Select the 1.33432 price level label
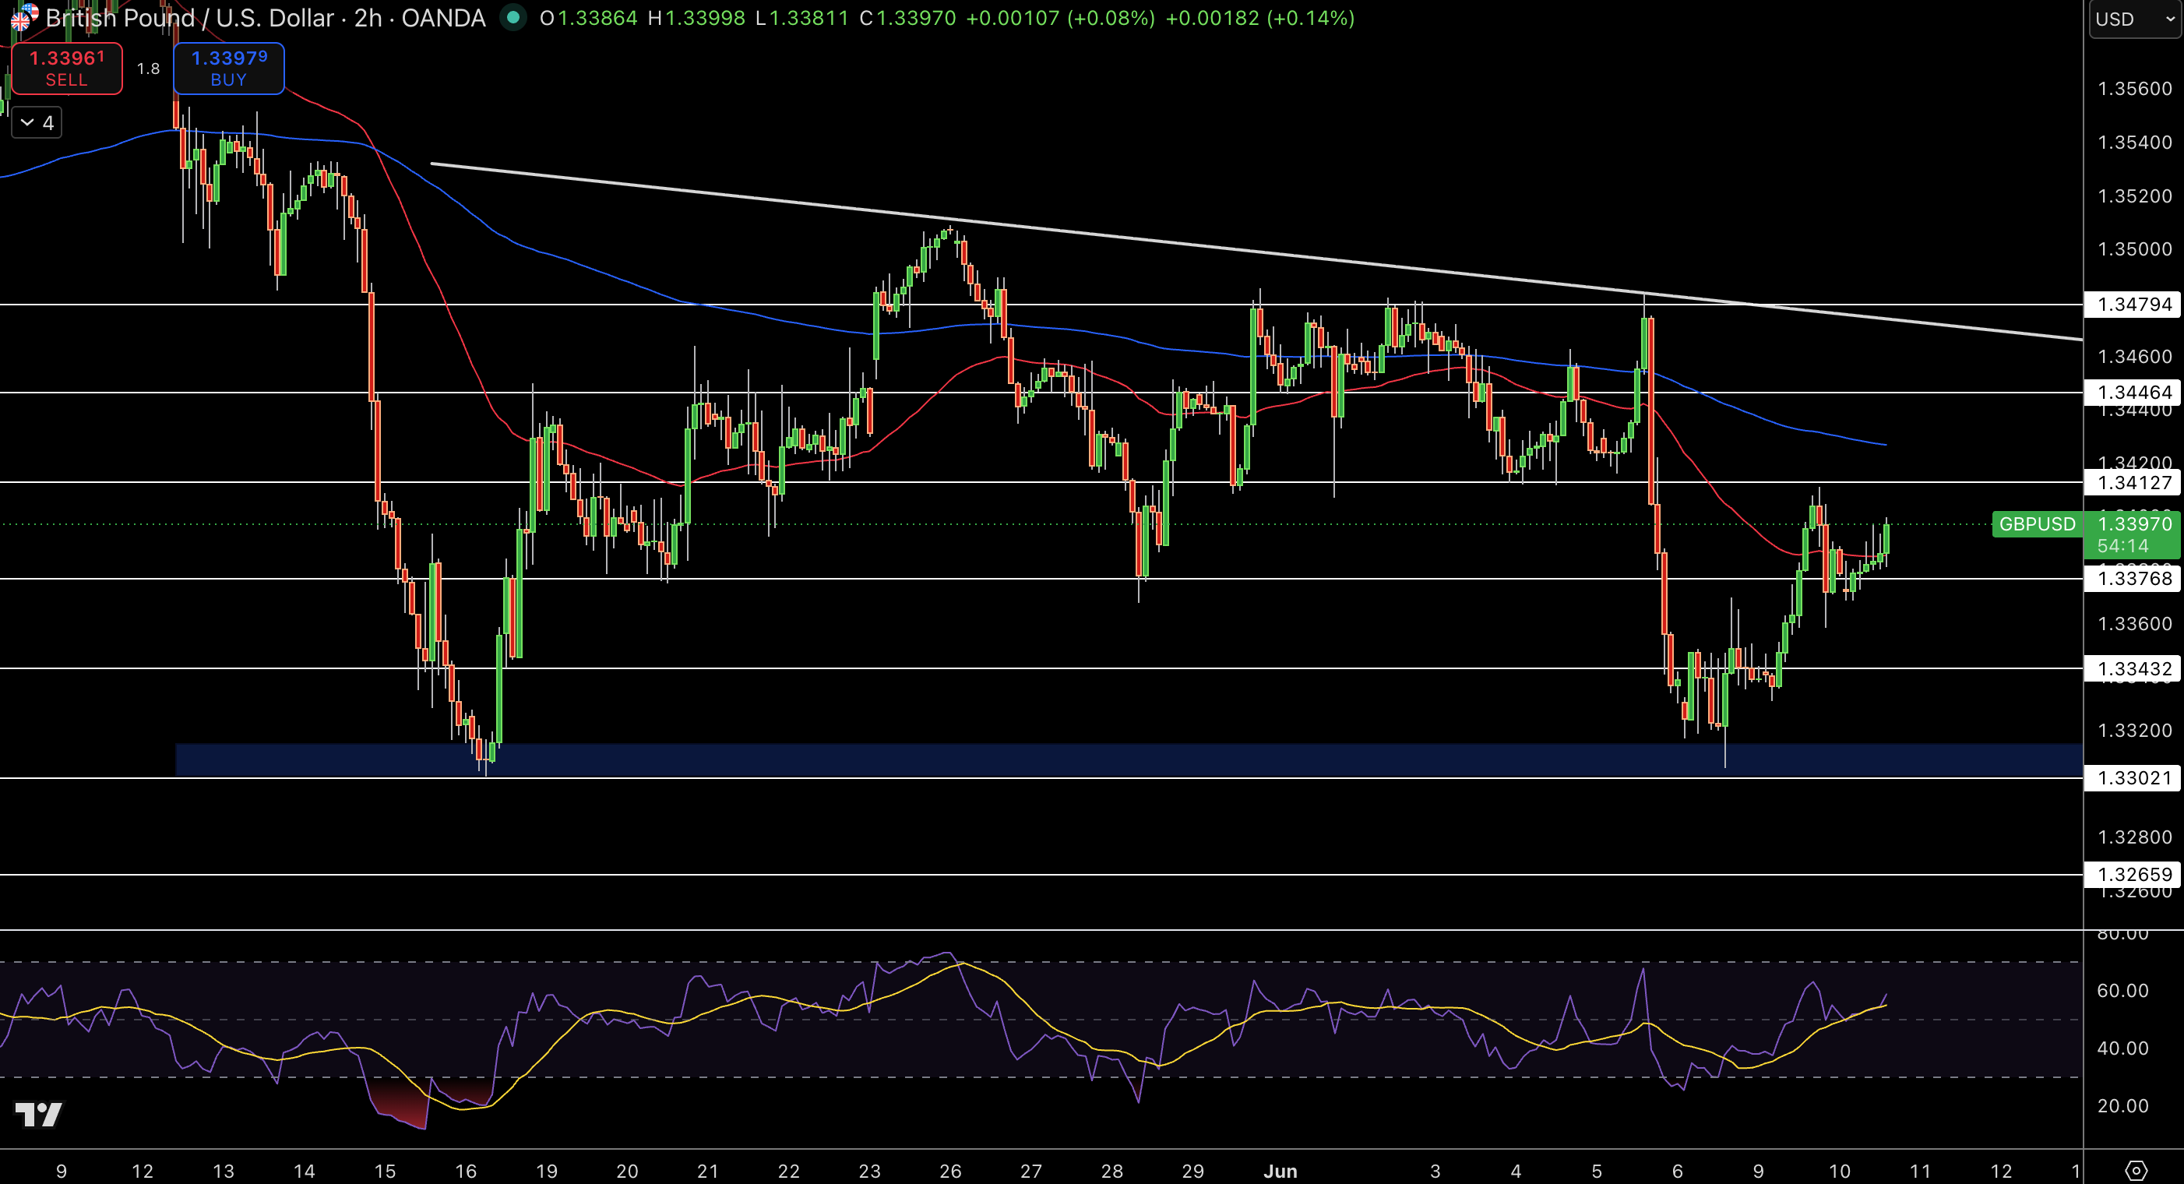The height and width of the screenshot is (1184, 2184). (2133, 668)
